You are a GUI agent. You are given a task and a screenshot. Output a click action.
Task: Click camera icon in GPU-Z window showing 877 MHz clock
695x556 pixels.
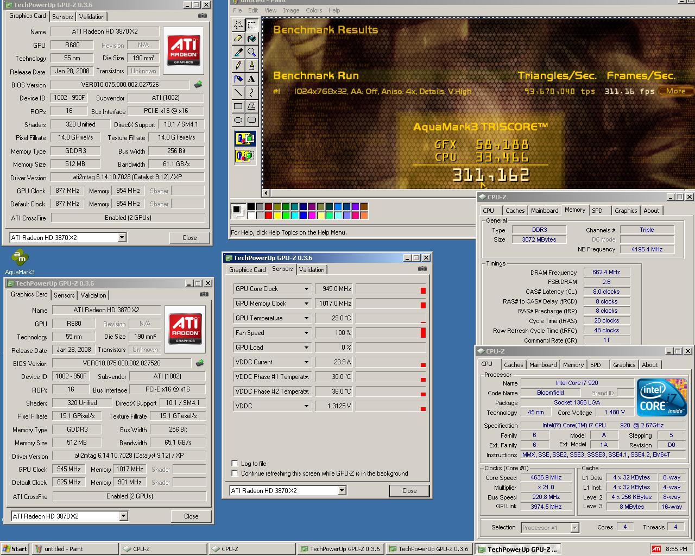pyautogui.click(x=202, y=16)
